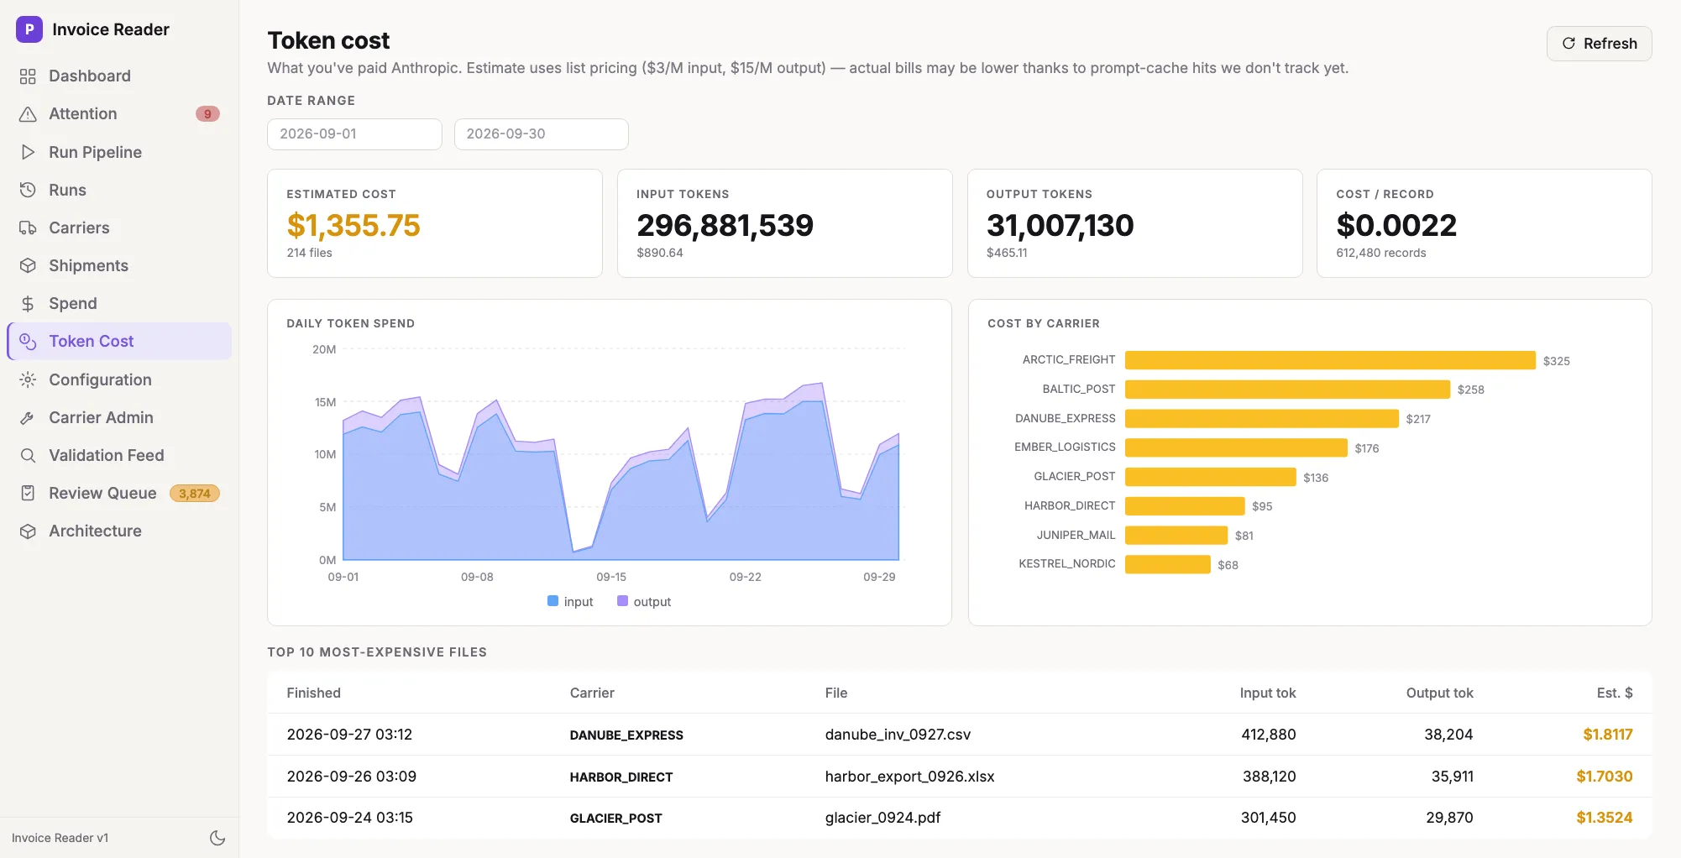The height and width of the screenshot is (858, 1681).
Task: Toggle the input series legend swatch
Action: tap(552, 601)
